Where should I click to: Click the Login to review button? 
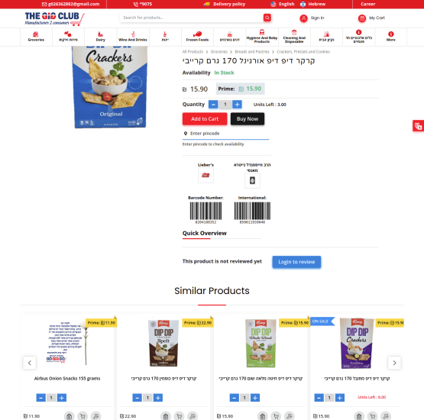296,262
